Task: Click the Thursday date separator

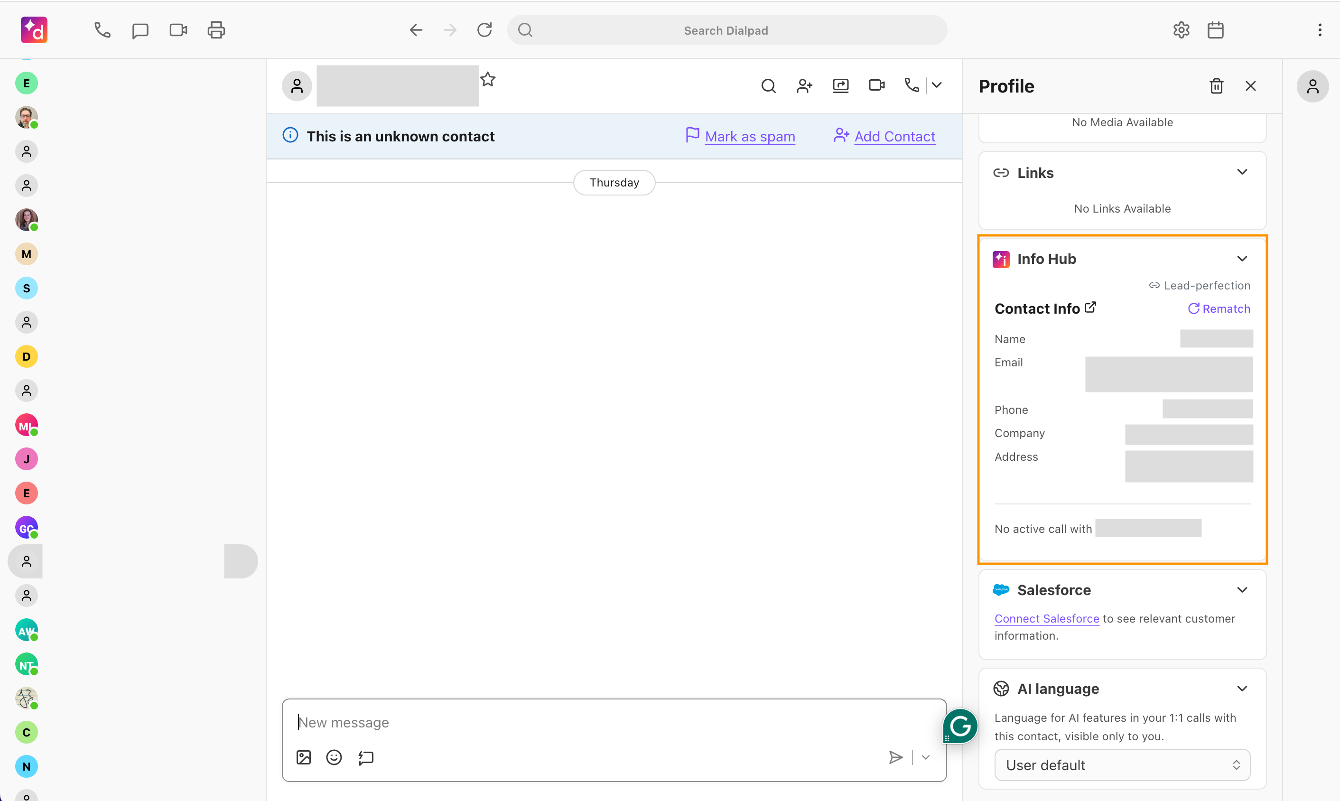Action: tap(614, 182)
